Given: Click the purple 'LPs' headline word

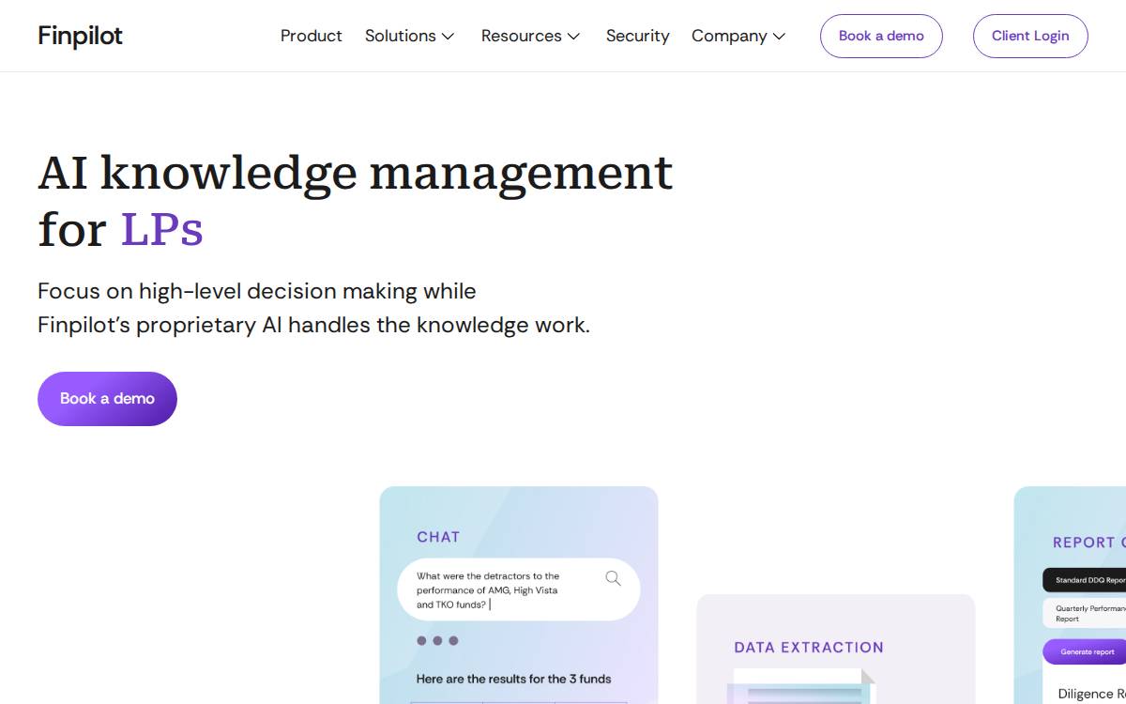Looking at the screenshot, I should coord(162,230).
